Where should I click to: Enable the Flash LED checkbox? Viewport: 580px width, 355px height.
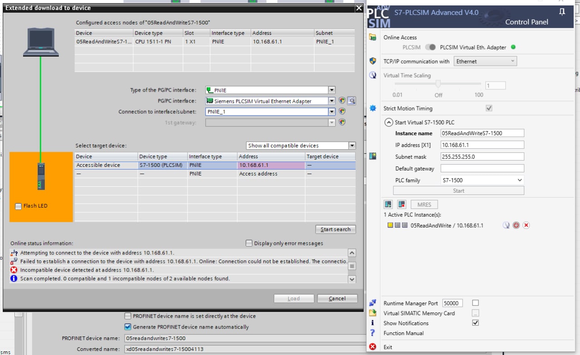(x=19, y=206)
